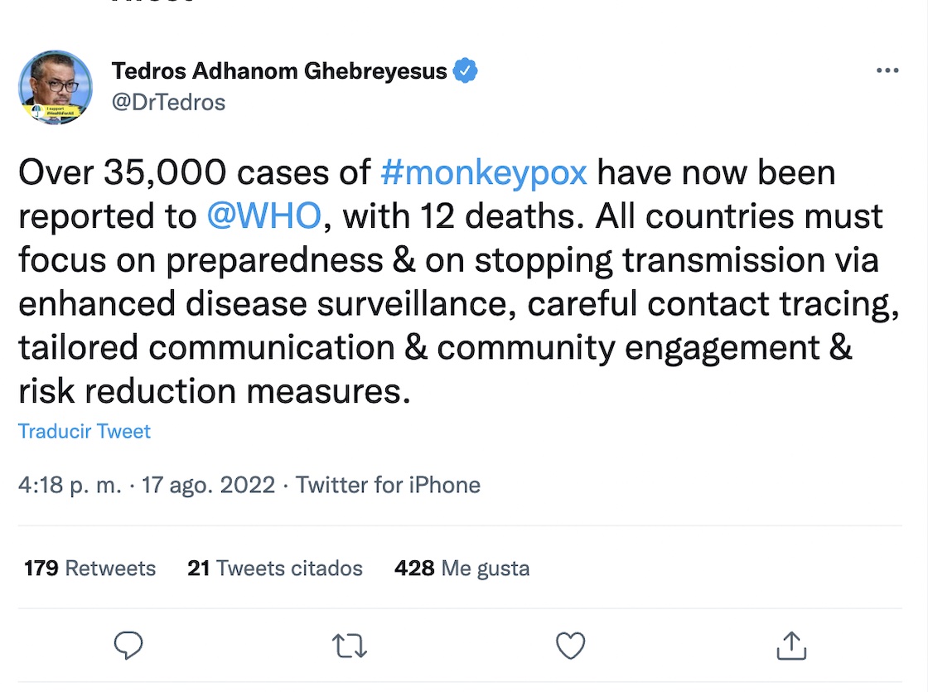The width and height of the screenshot is (928, 692).
Task: Open Tedros profile picture
Action: coord(56,87)
